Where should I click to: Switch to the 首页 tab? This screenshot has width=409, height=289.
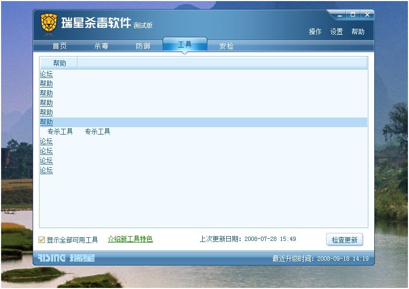(60, 46)
